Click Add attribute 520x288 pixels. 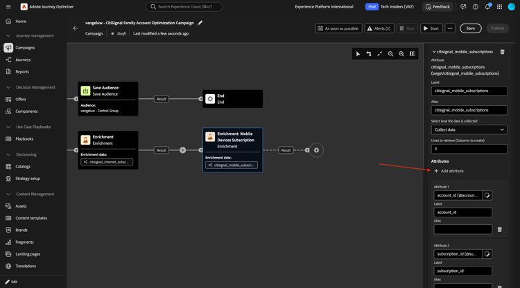[449, 171]
